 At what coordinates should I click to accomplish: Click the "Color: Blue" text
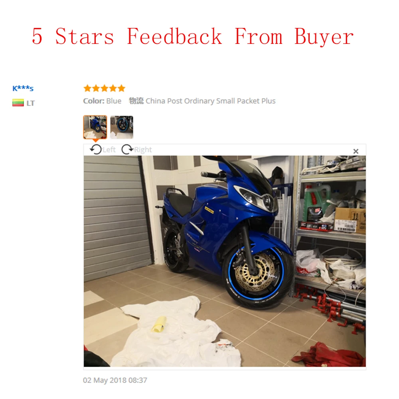pos(102,101)
